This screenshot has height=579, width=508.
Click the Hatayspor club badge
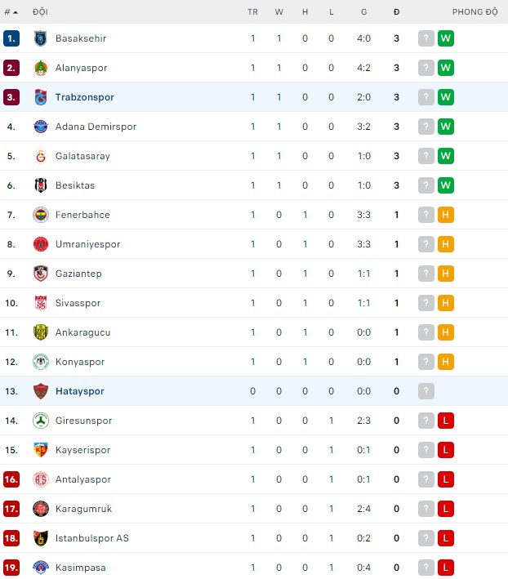(x=41, y=391)
